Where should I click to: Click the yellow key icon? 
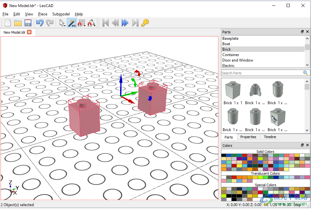[145, 23]
